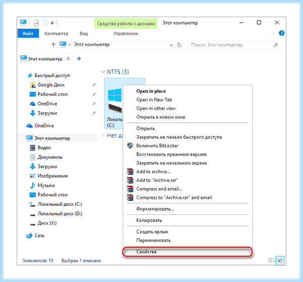Add a new tab with plus button
This screenshot has height=282, width=303.
pos(79,59)
